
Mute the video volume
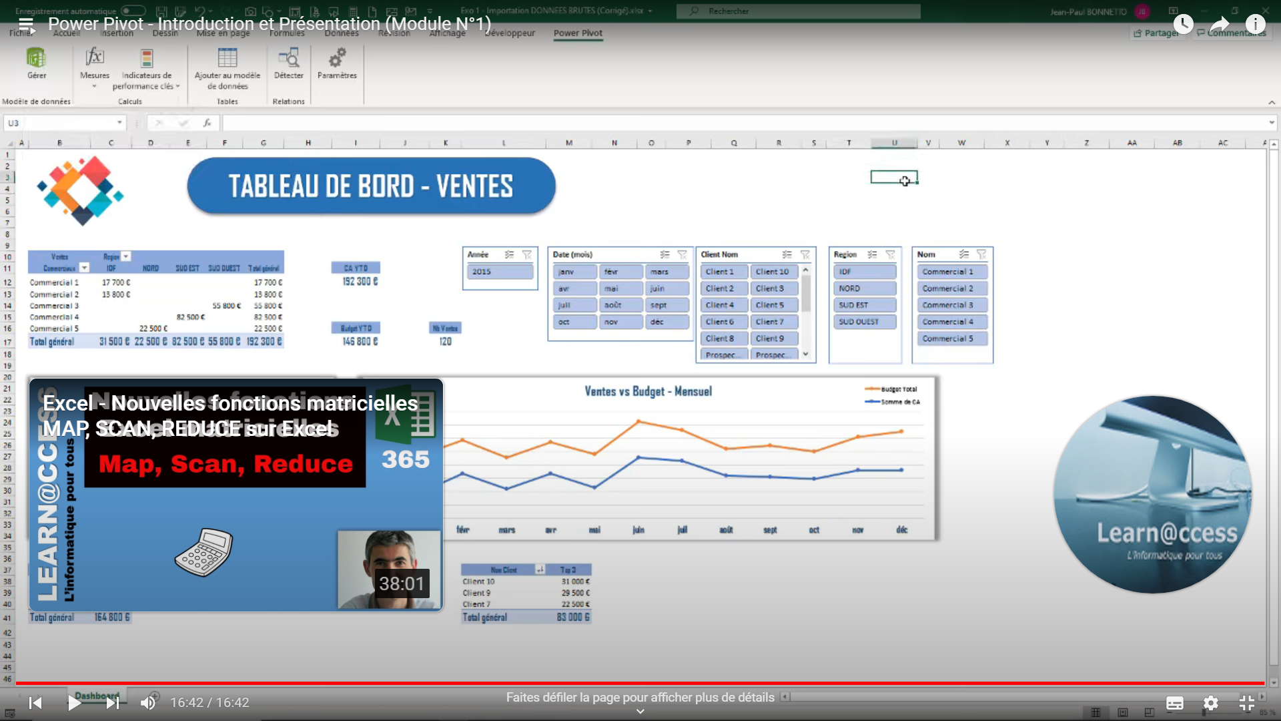click(x=147, y=702)
